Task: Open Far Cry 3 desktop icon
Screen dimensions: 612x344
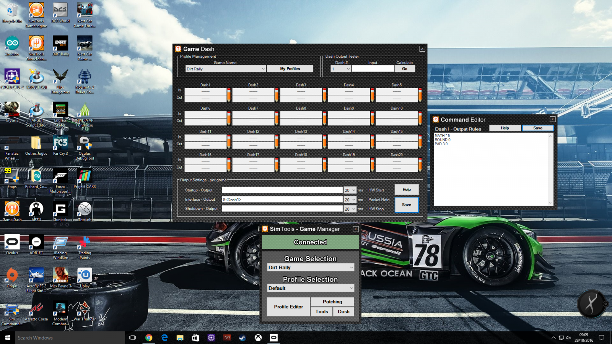Action: 60,145
